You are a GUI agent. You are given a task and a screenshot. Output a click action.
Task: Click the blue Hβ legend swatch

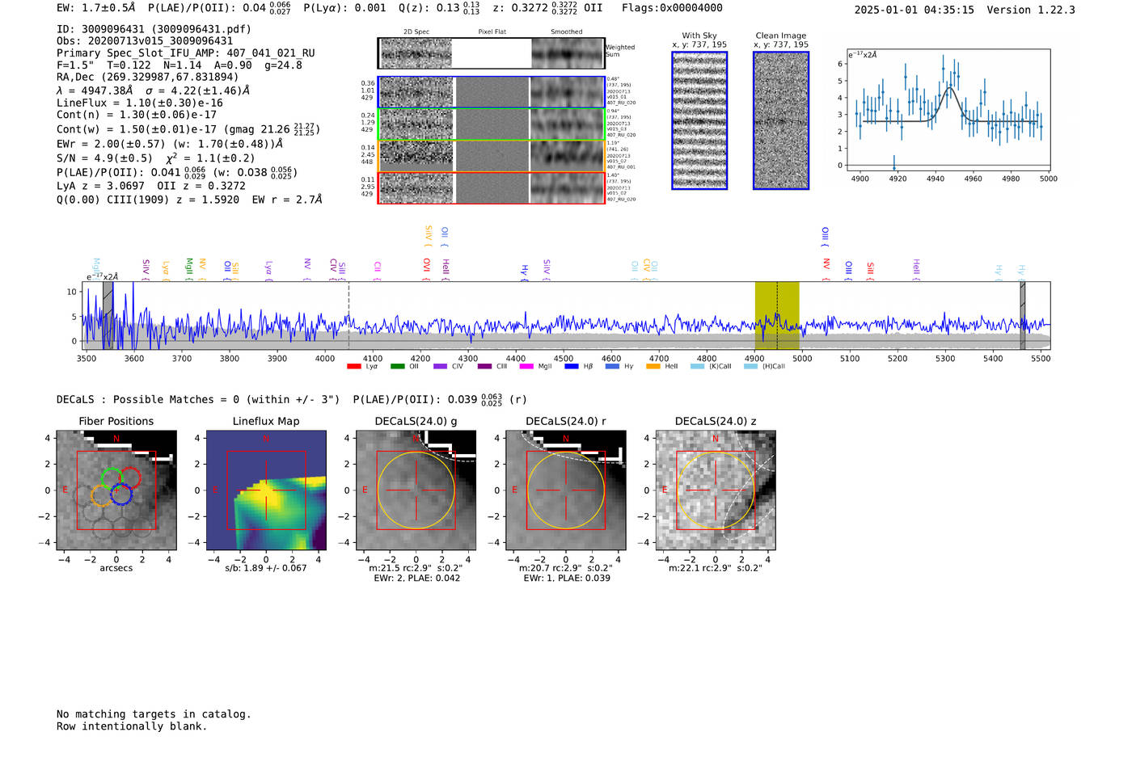pos(572,367)
